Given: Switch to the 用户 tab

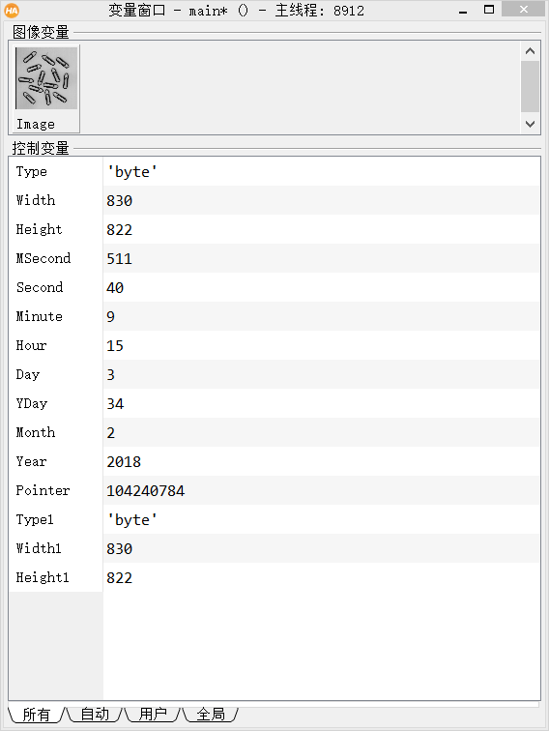Looking at the screenshot, I should (153, 715).
